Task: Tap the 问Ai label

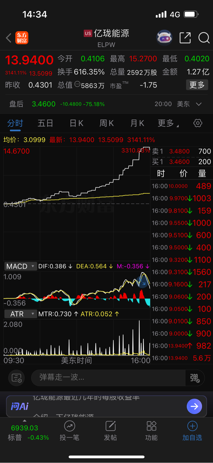Action: click(x=19, y=406)
